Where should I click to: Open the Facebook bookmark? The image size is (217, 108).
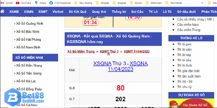point(60,3)
